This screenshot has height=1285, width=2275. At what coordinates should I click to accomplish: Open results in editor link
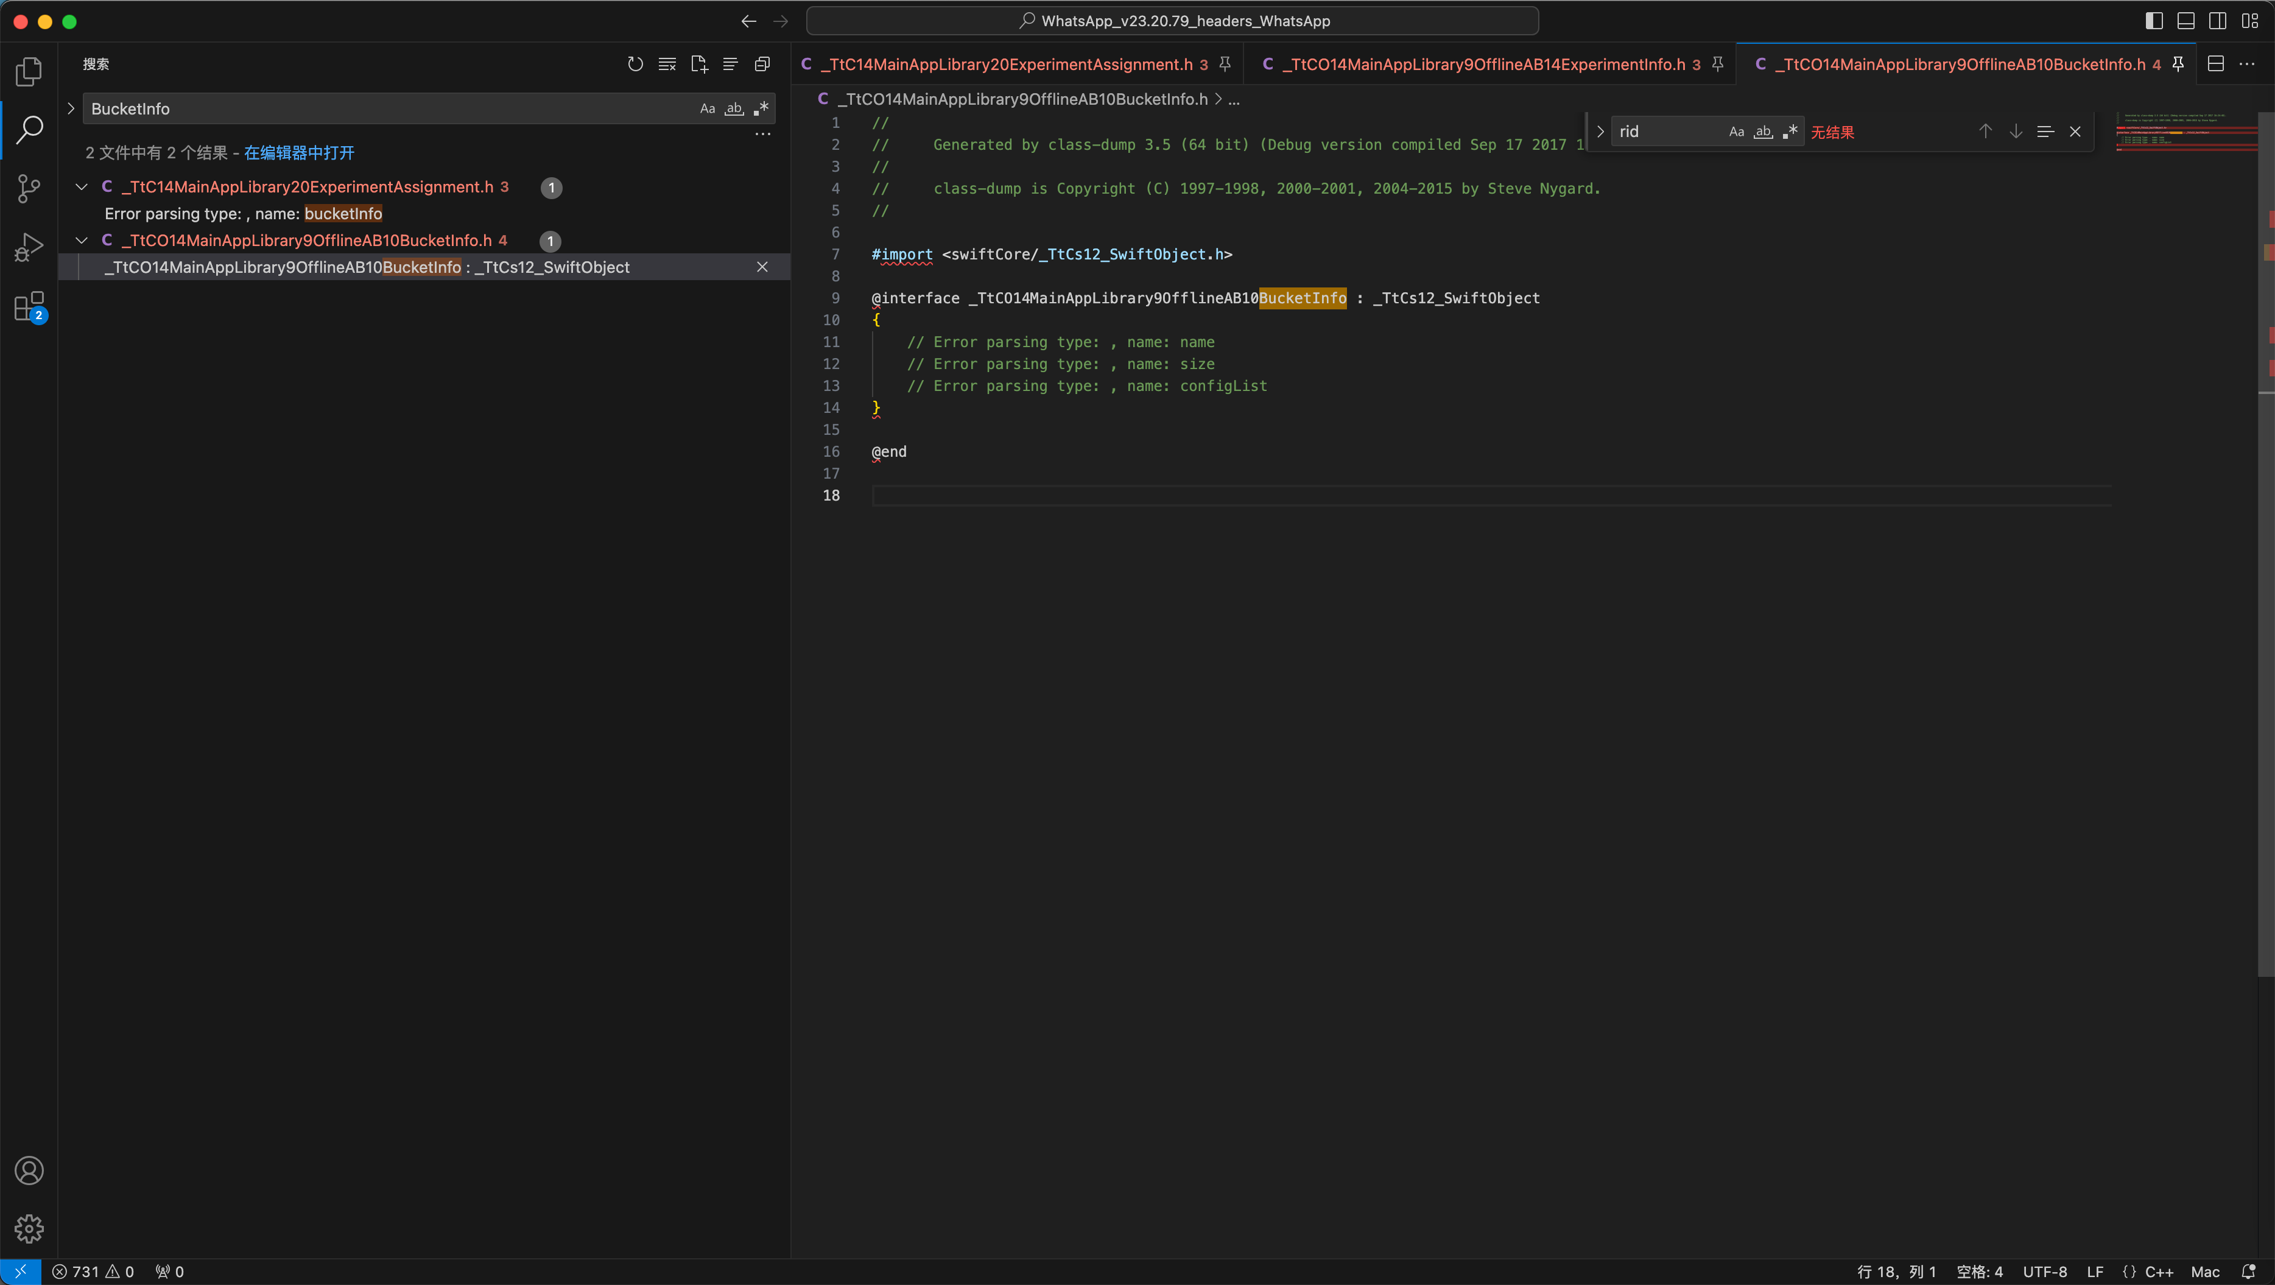click(298, 153)
